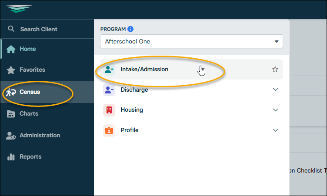
Task: Open the Afterschool One program dropdown
Action: pyautogui.click(x=191, y=41)
